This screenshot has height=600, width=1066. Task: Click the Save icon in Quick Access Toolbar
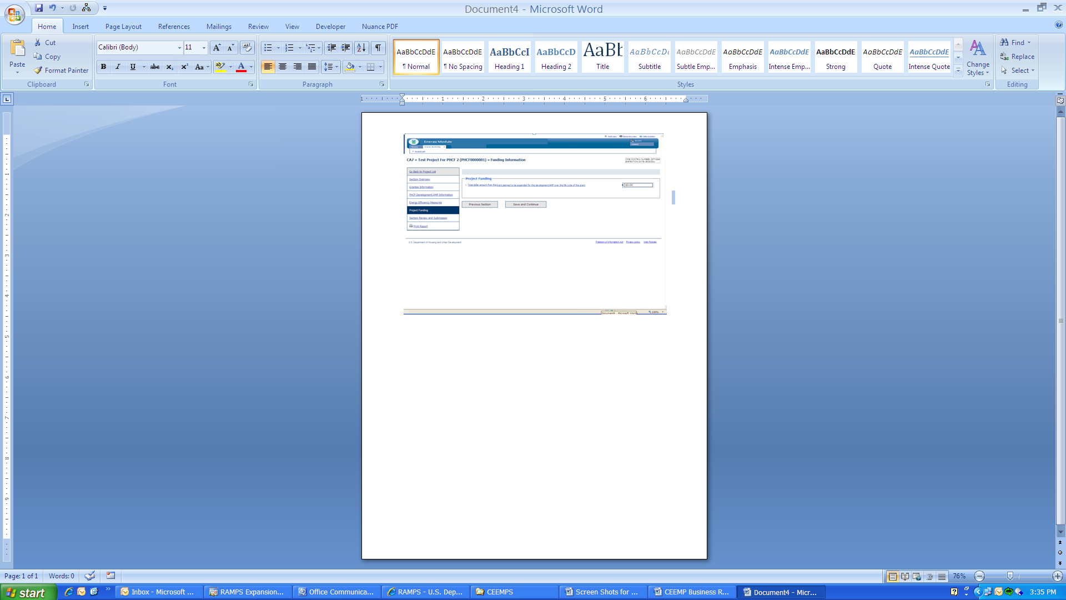pos(39,8)
